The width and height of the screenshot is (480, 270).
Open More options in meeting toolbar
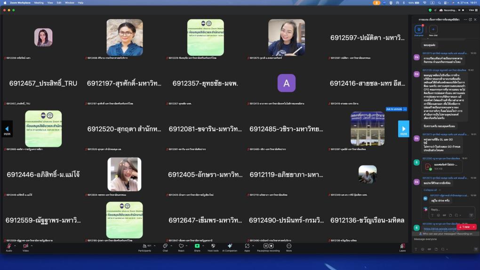tap(288, 246)
